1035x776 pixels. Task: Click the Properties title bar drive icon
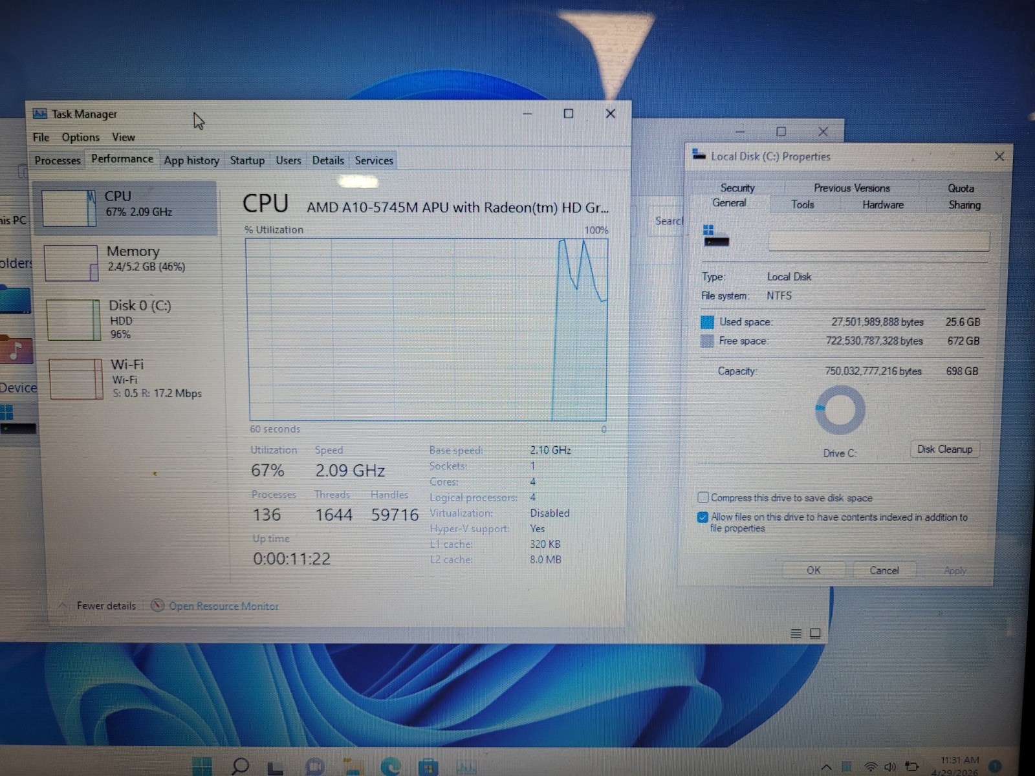coord(699,155)
